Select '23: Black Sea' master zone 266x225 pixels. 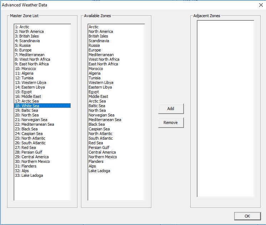click(x=42, y=129)
